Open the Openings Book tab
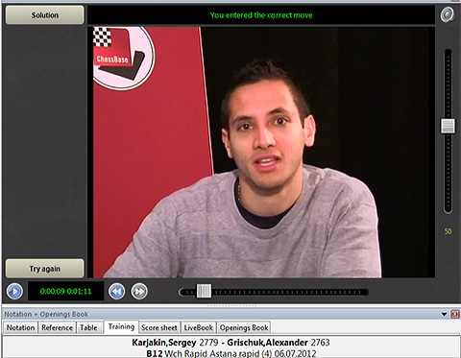This screenshot has width=461, height=358. pos(244,327)
